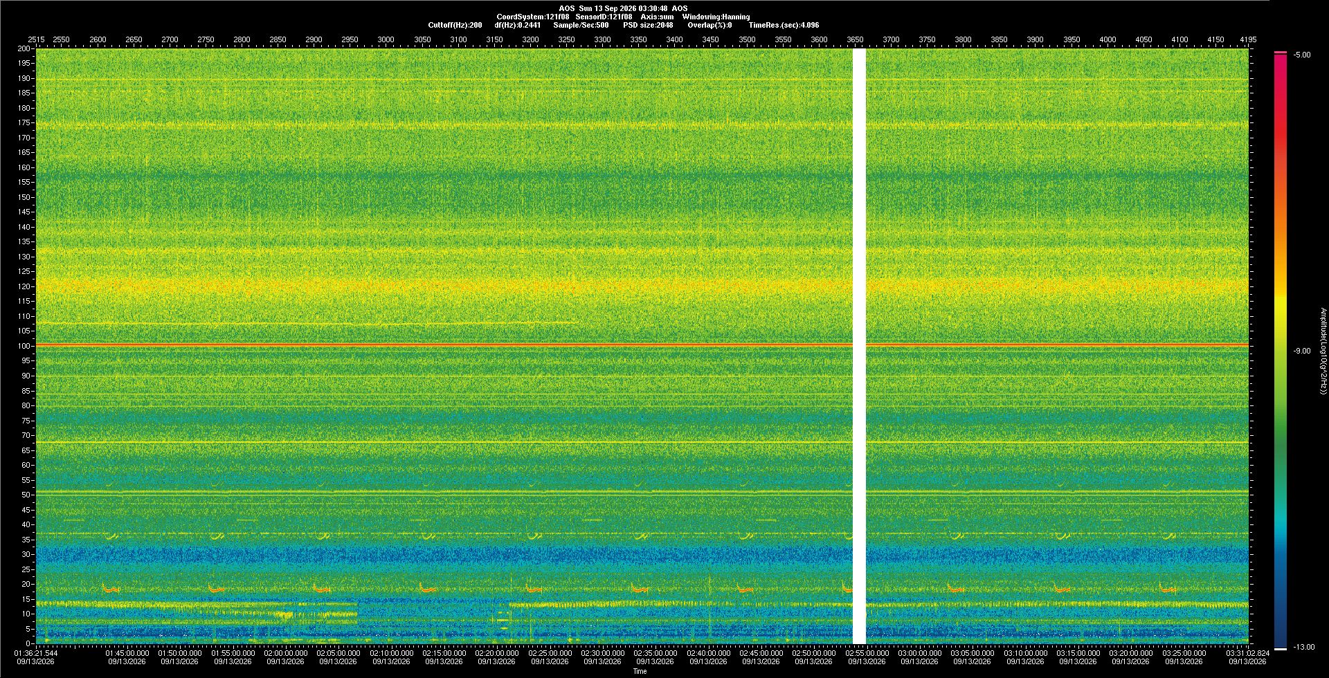The width and height of the screenshot is (1329, 678).
Task: Click the SensorID:121f08 header text
Action: 604,17
